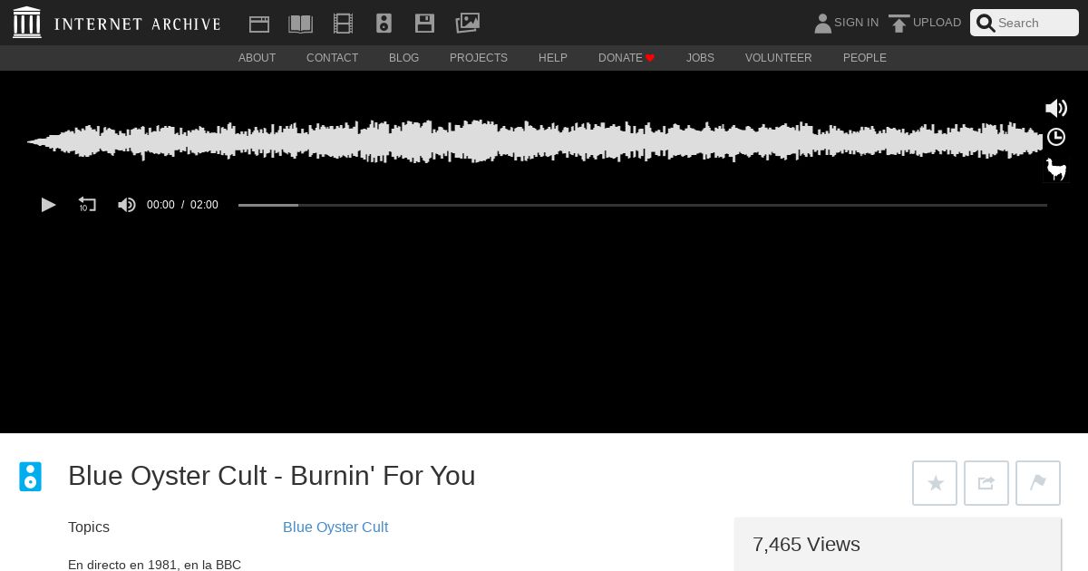Open the VOLUNTEER menu item
Screen dimensions: 1088x571
779,58
